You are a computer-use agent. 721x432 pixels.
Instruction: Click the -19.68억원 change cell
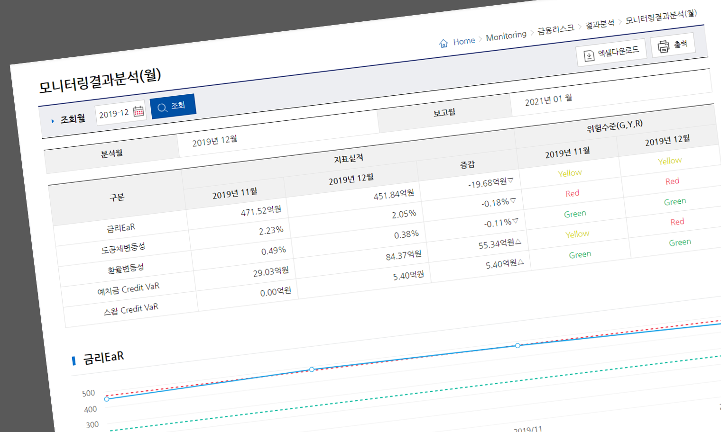click(490, 182)
